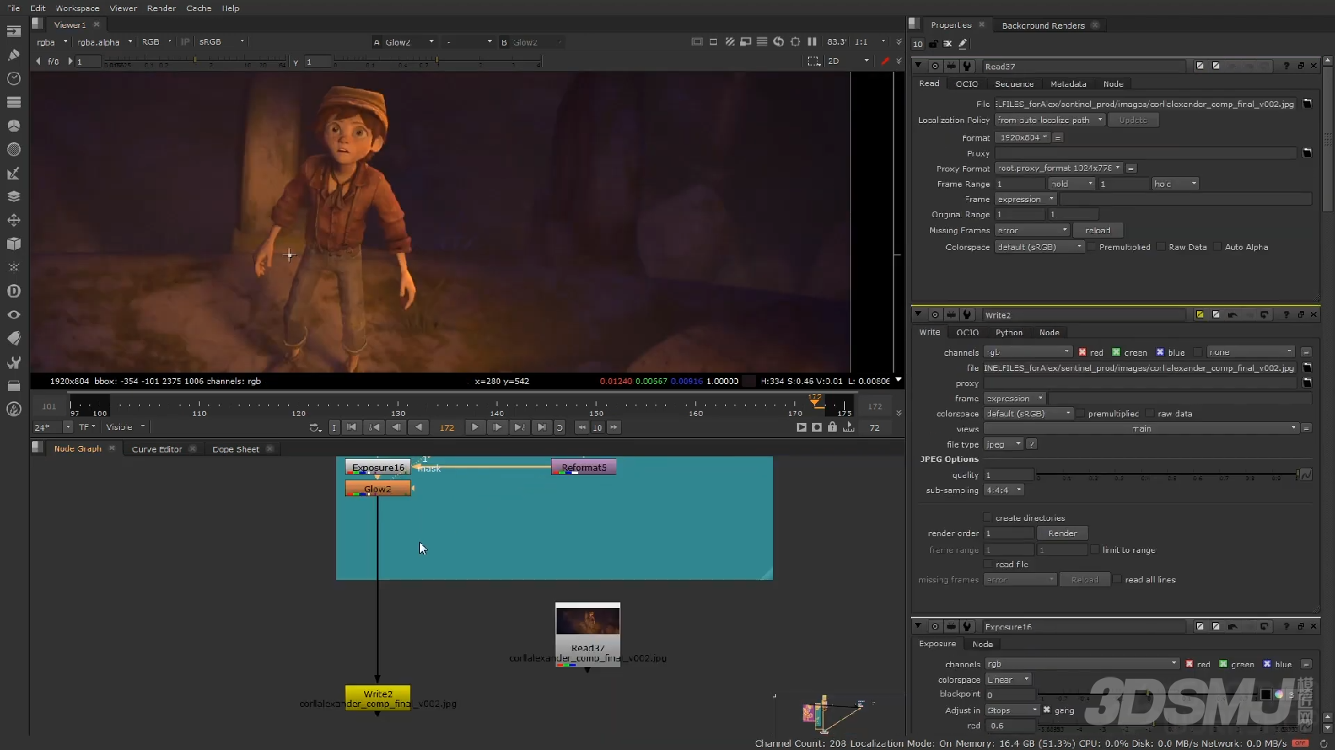
Task: Click the red pencil icon in viewer toolbar
Action: [885, 61]
